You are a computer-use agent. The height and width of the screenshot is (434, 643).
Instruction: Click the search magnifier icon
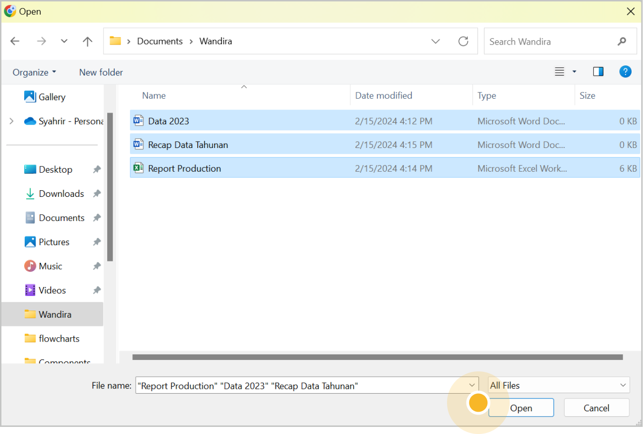coord(622,42)
